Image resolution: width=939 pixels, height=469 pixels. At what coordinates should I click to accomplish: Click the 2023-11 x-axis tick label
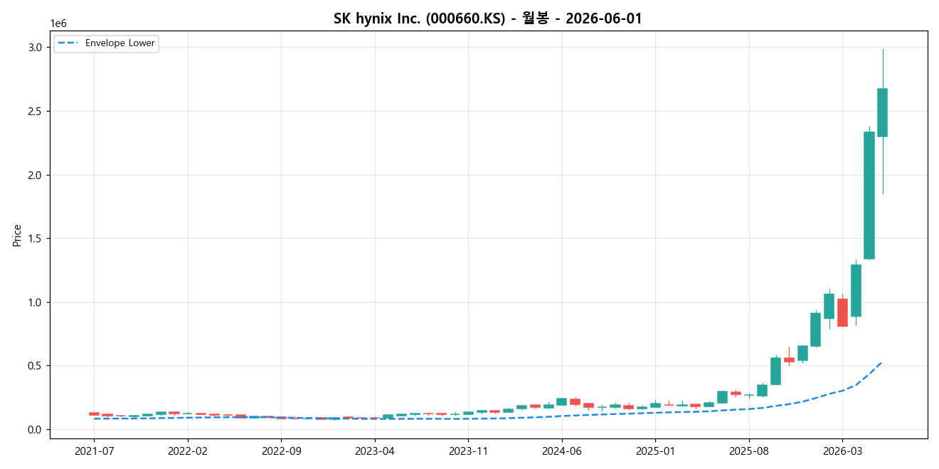click(x=469, y=451)
